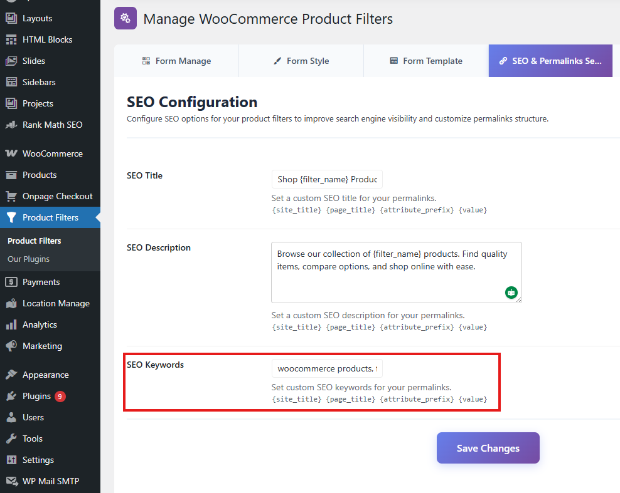Click the Settings sliders icon
Viewport: 620px width, 493px height.
coord(11,460)
